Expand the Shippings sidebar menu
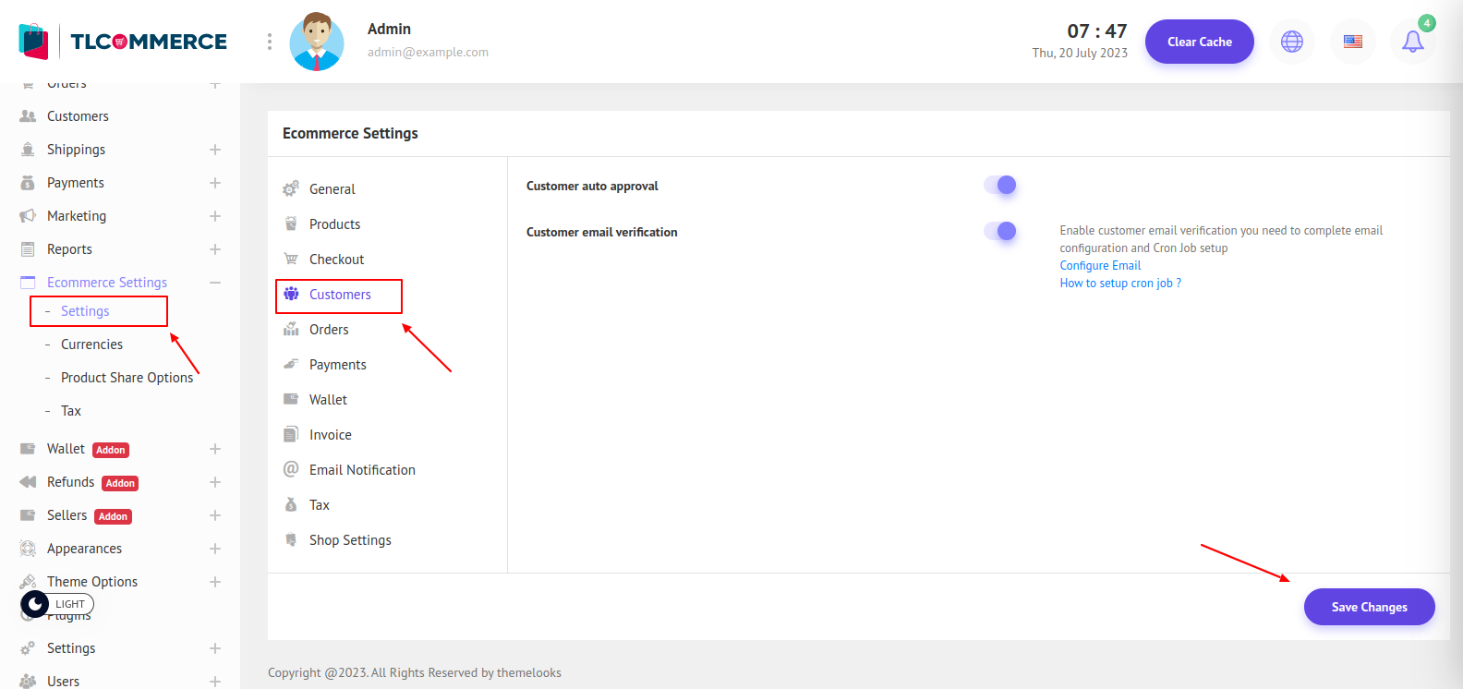 click(x=215, y=150)
